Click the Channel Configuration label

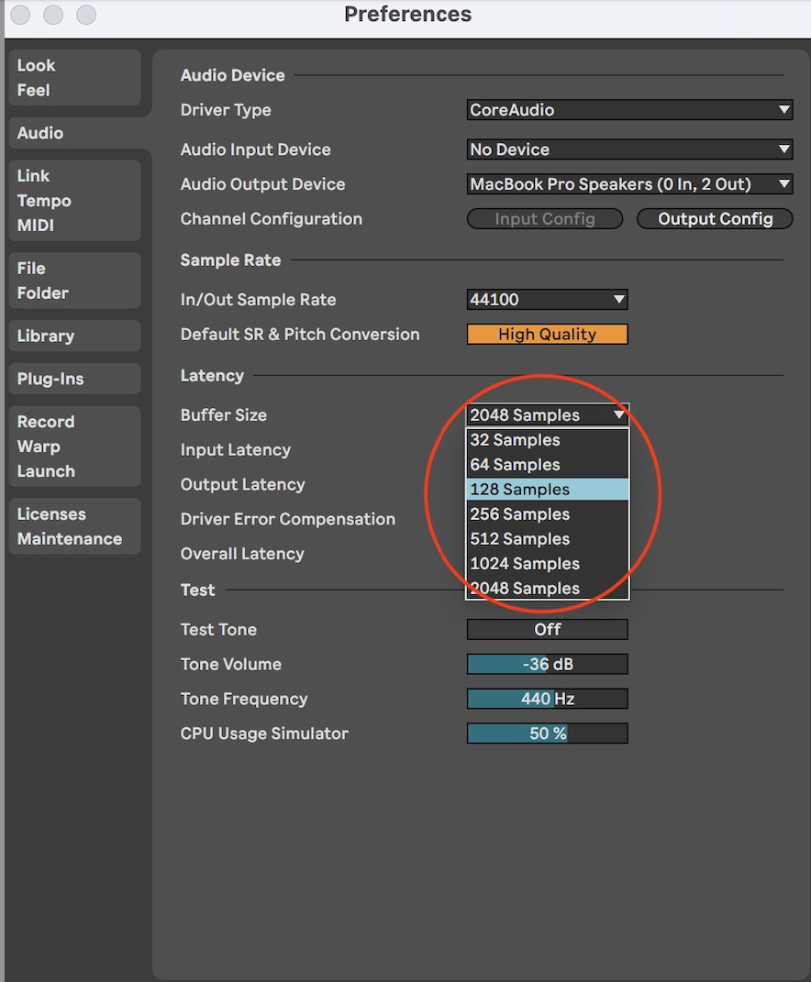272,218
